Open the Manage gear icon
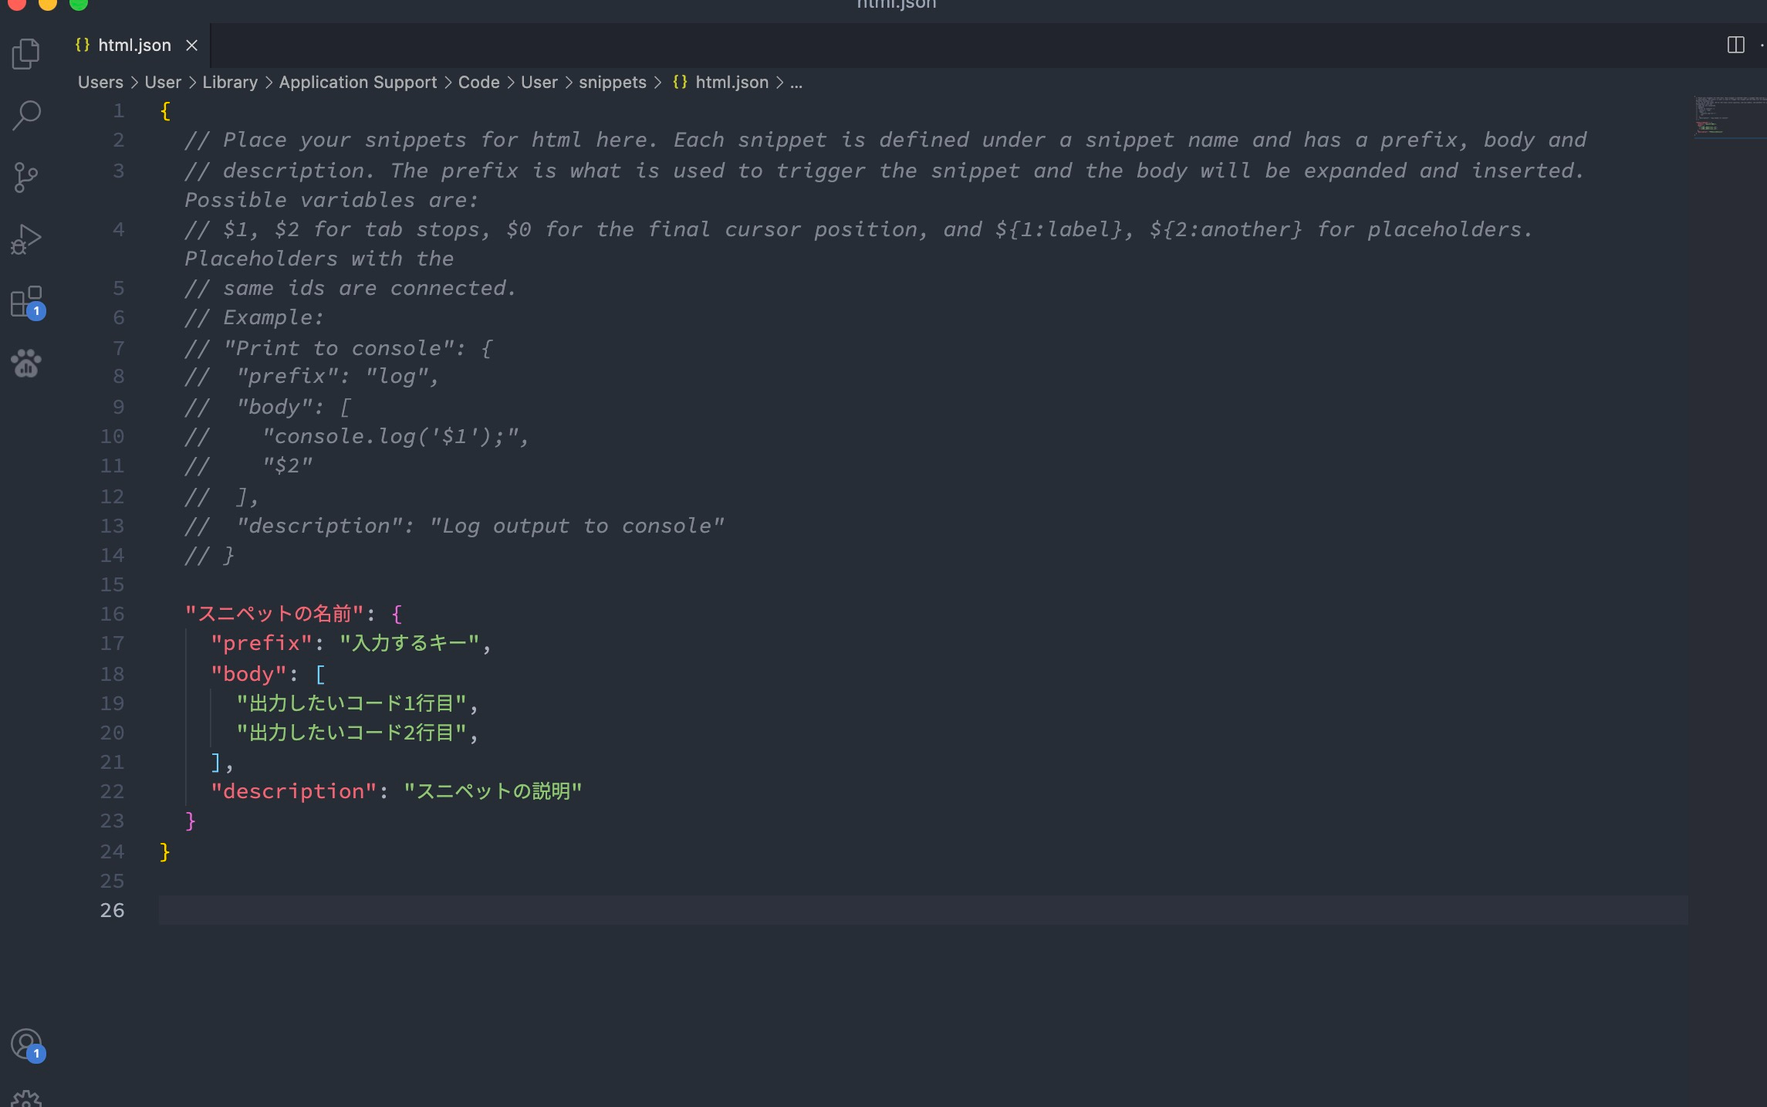Viewport: 1767px width, 1107px height. pos(26,1099)
